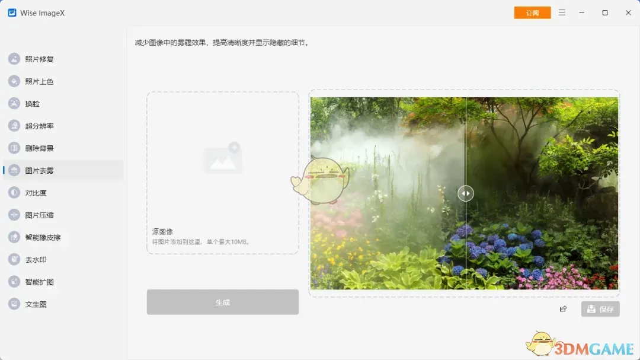
Task: Click the 源图像 image upload drop area
Action: point(223,173)
